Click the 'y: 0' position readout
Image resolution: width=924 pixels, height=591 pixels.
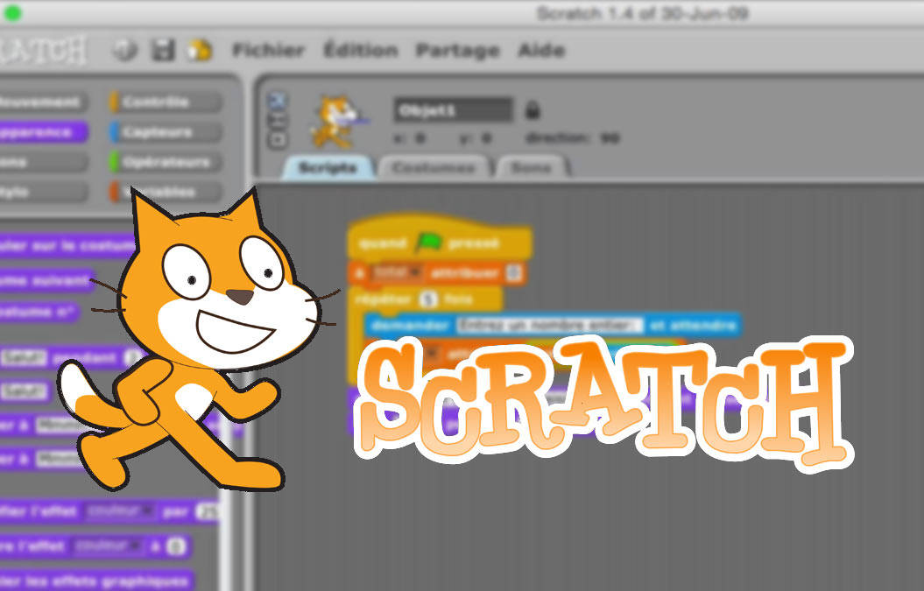click(x=475, y=138)
